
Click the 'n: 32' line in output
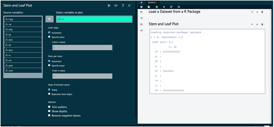point(173,47)
